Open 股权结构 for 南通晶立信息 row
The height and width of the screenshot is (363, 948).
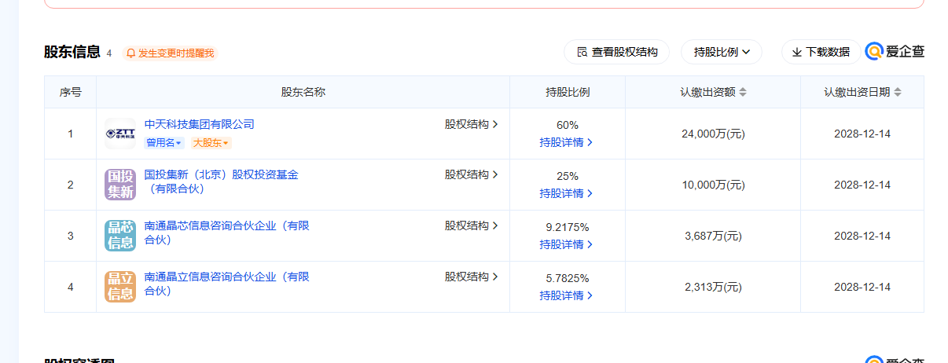click(472, 277)
